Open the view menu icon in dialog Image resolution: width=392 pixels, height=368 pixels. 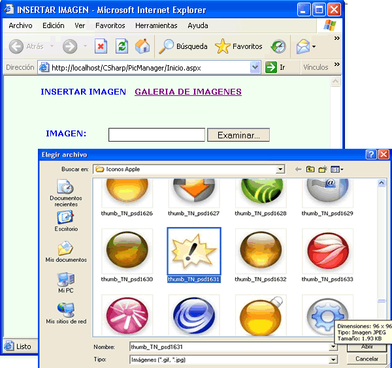tap(336, 170)
